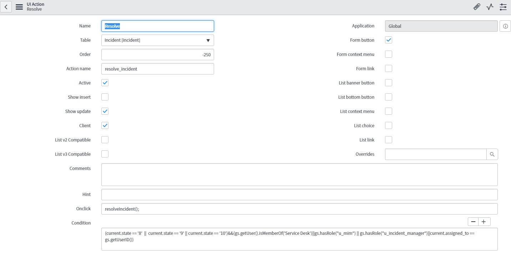This screenshot has width=511, height=253.
Task: Open the Table dropdown showing Incident
Action: [158, 40]
